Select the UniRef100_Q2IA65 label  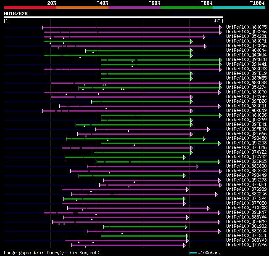(x=246, y=162)
